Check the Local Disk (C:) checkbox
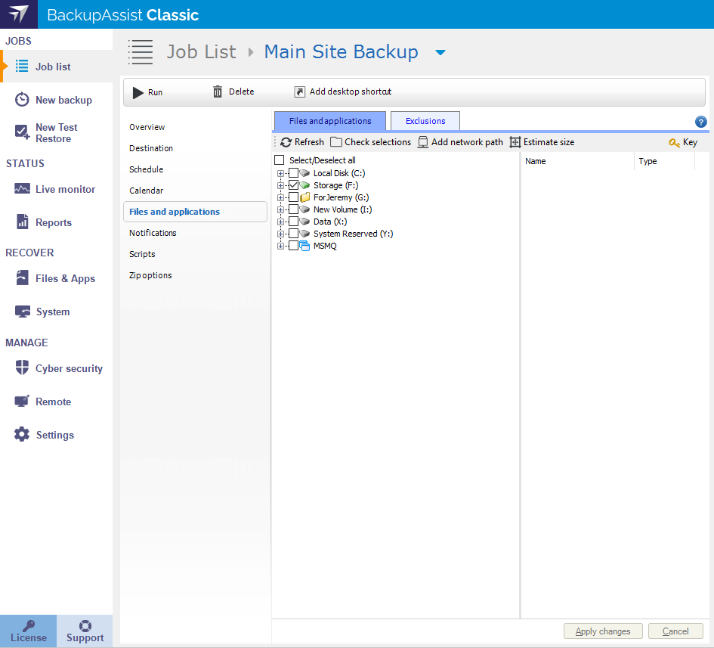 click(x=294, y=173)
